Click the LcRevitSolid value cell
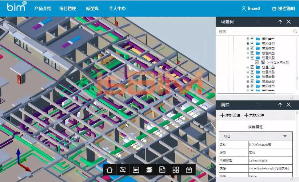Viewport: 299px width, 182px height. click(270, 161)
